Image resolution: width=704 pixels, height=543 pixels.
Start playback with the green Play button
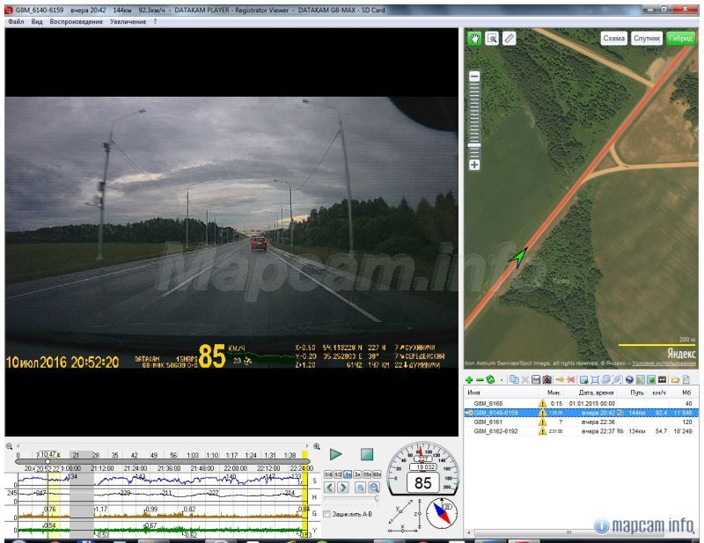(335, 454)
